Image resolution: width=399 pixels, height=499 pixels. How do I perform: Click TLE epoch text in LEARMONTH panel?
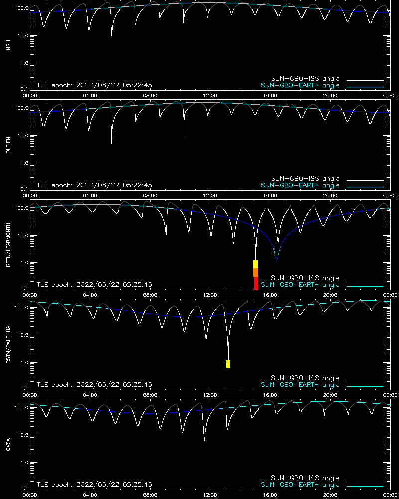click(94, 285)
